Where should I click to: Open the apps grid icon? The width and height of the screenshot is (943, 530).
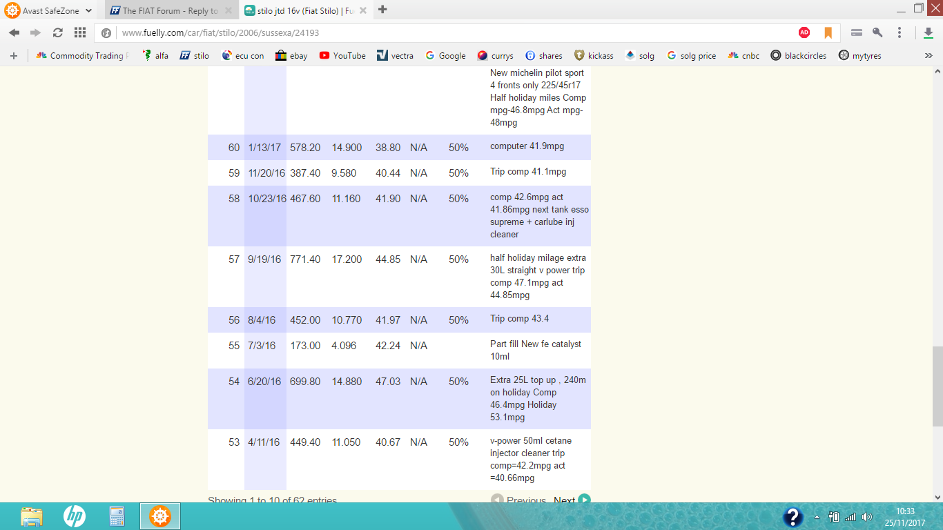tap(80, 32)
